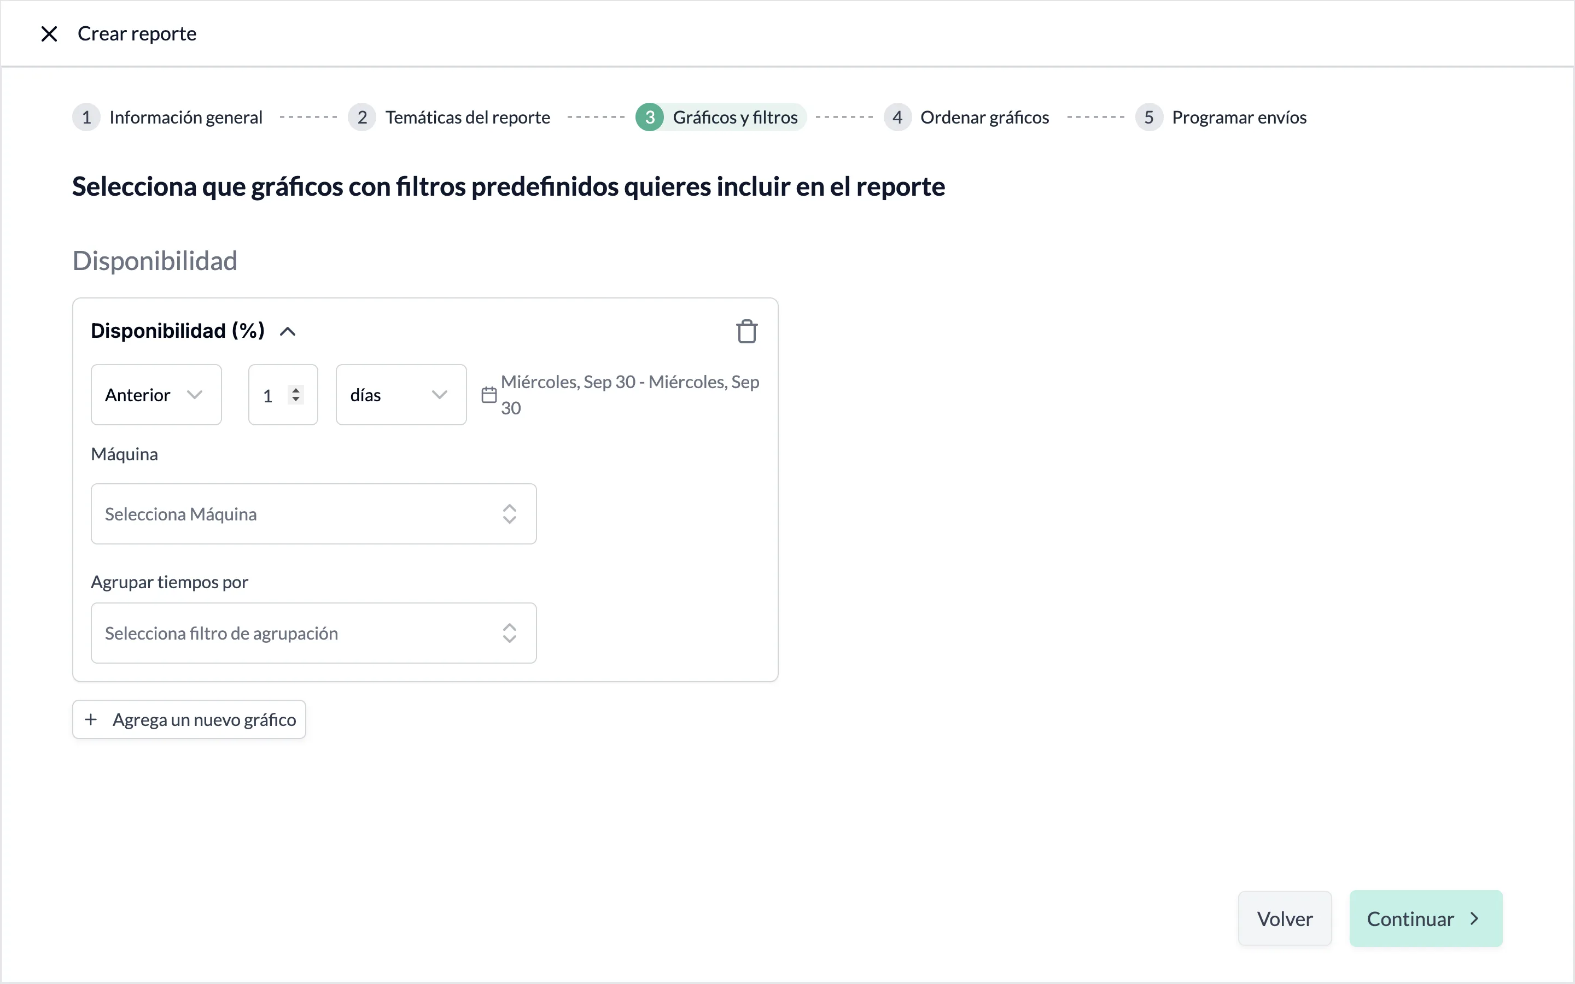Click the Crear reporte title
Screen dimensions: 1575x984
pos(137,33)
